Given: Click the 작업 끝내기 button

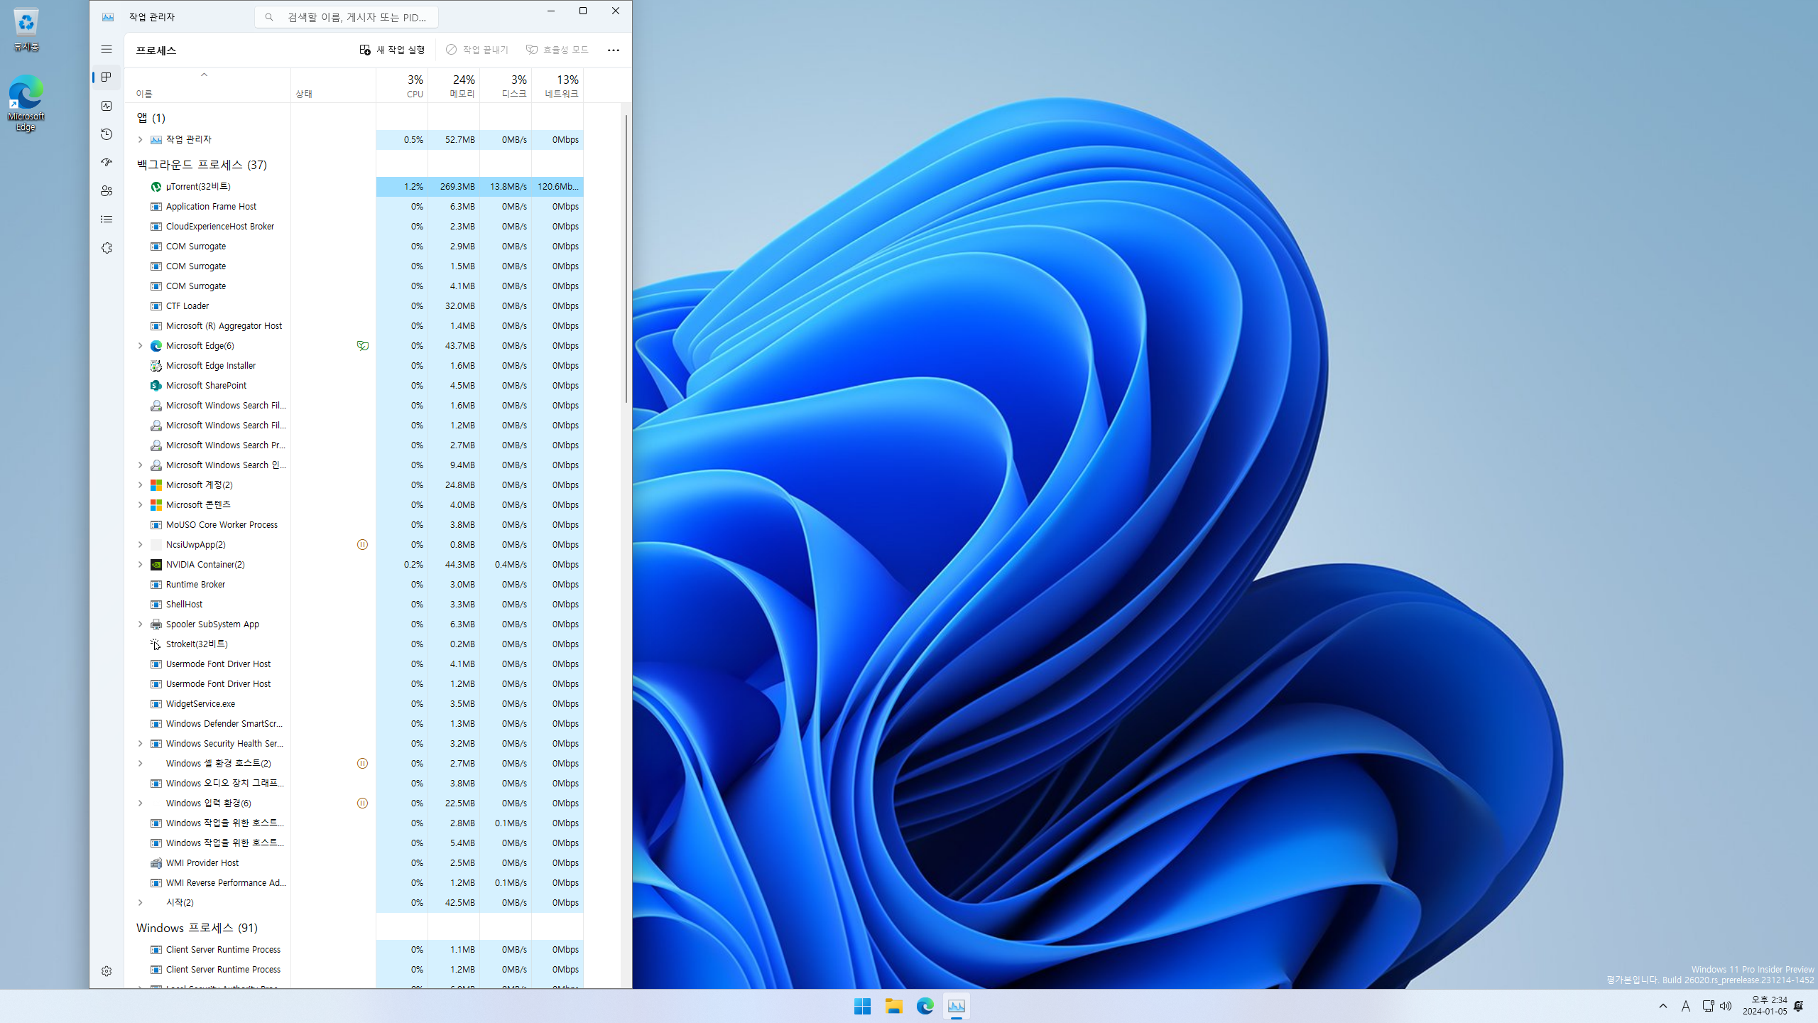Looking at the screenshot, I should click(x=477, y=50).
